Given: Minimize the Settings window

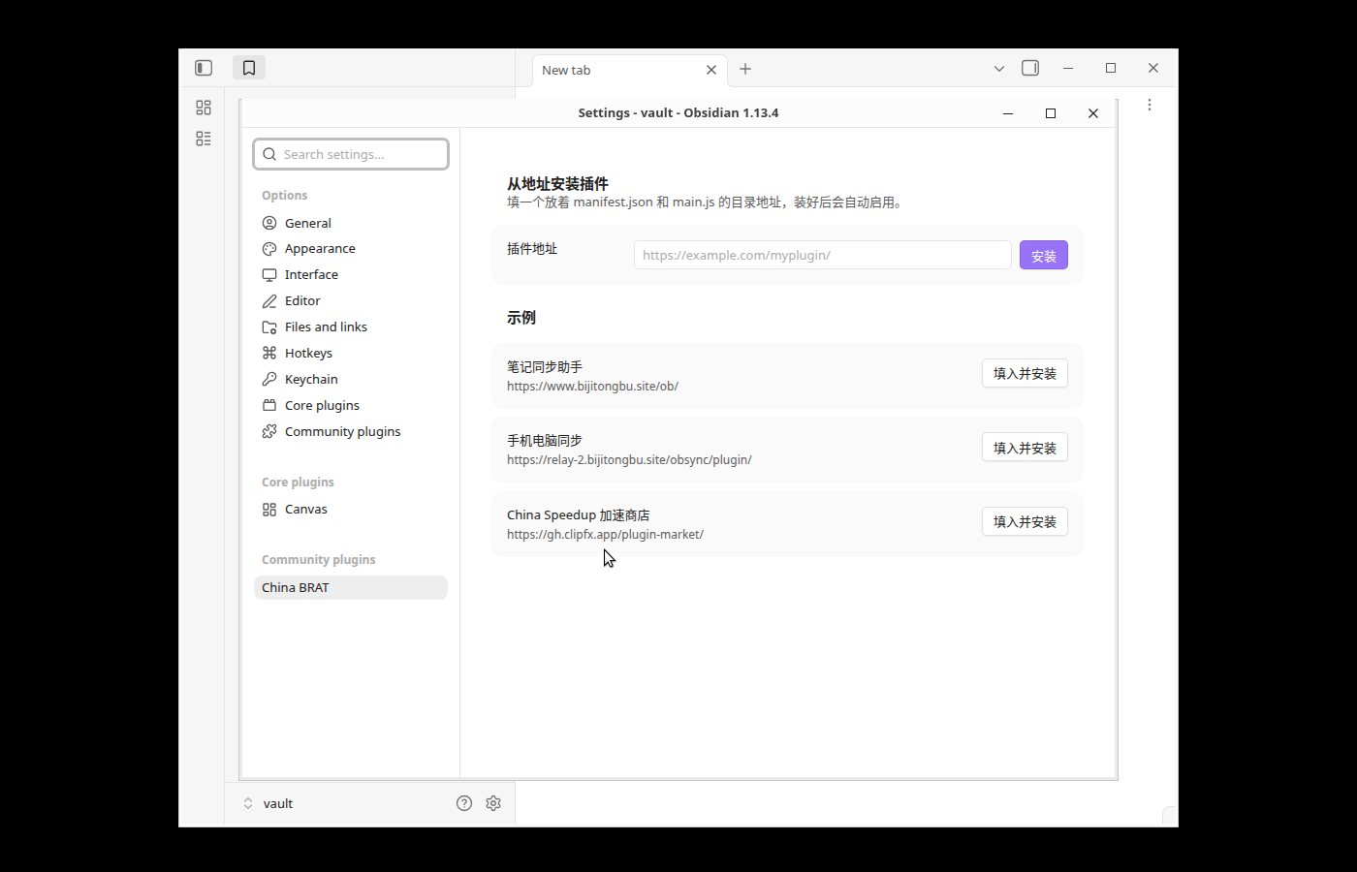Looking at the screenshot, I should 1008,113.
